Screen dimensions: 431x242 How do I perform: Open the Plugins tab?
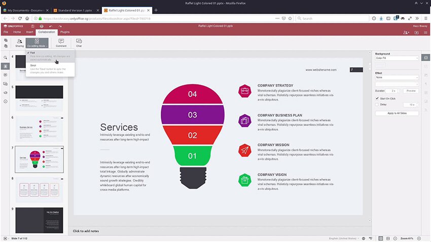(64, 32)
